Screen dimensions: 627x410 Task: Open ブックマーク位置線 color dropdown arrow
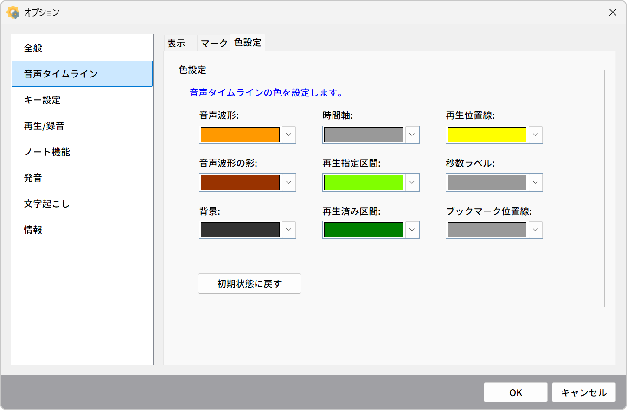pos(535,230)
